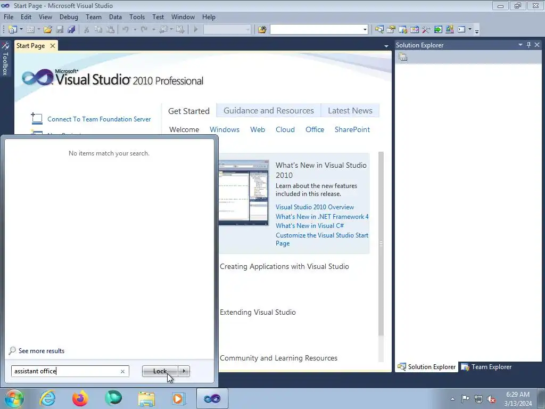Click the Solution Explorer toolbar icon
Viewport: 545px width, 409px height.
pyautogui.click(x=379, y=30)
